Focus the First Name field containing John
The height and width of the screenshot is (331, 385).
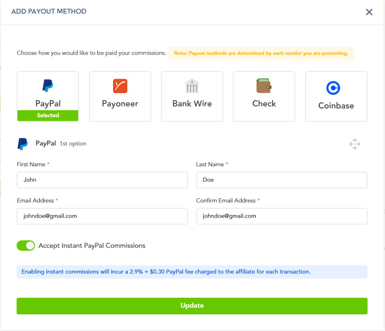click(x=102, y=180)
